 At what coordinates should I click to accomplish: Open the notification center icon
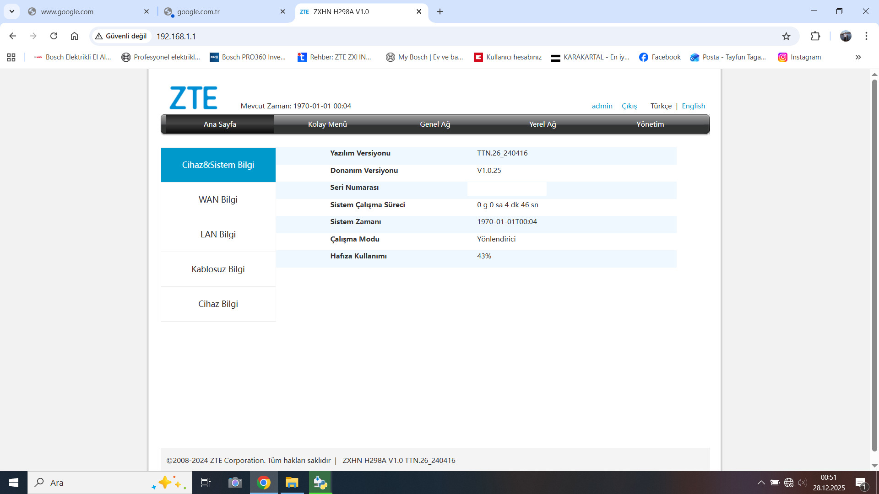coord(861,483)
